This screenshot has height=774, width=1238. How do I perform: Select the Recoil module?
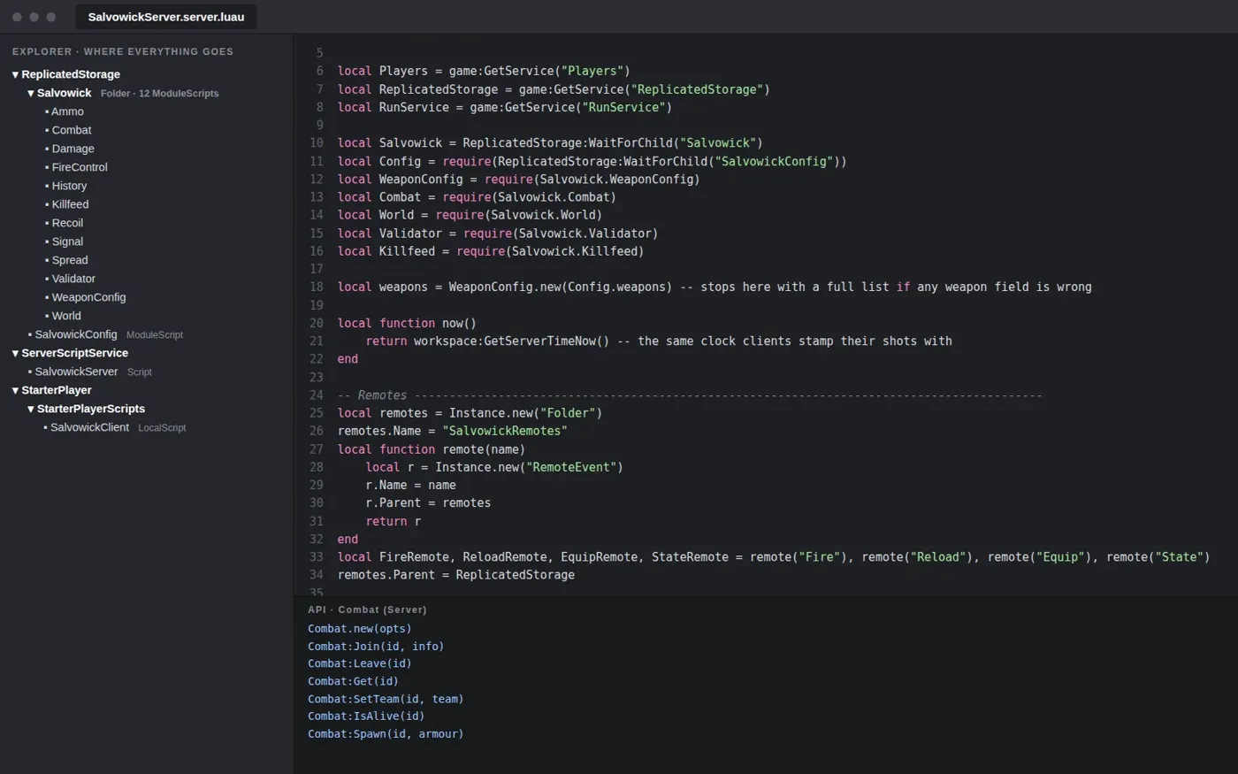67,223
